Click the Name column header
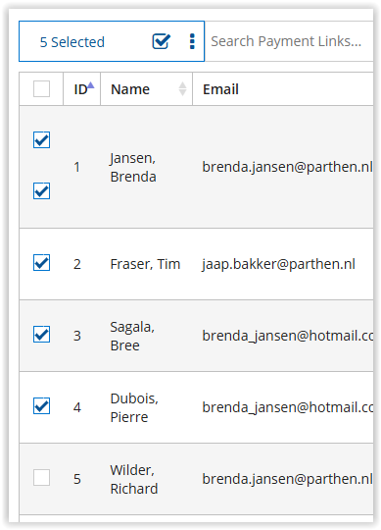The width and height of the screenshot is (381, 530). point(130,89)
